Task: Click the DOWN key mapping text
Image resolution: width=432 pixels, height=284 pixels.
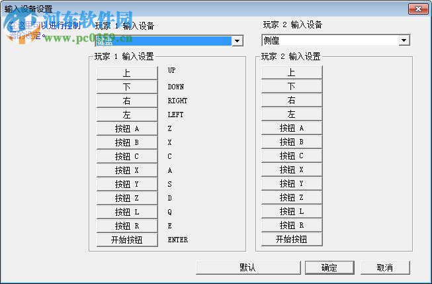Action: (176, 87)
